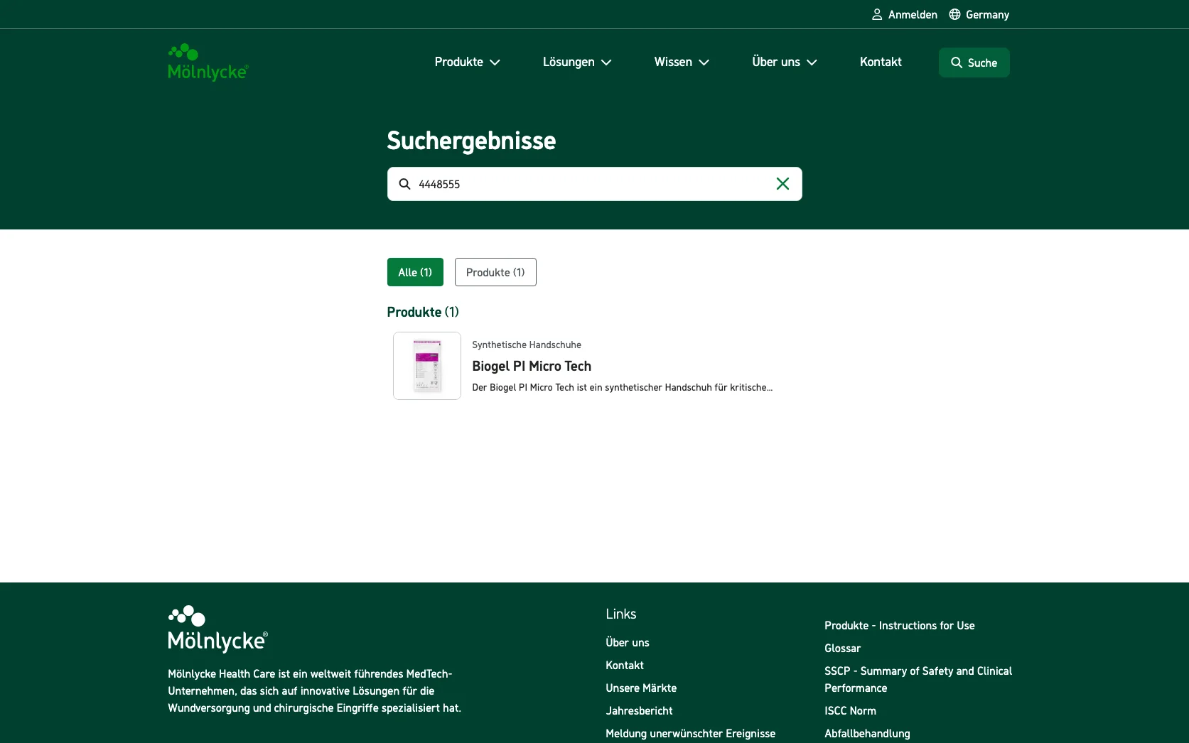Screen dimensions: 1189x743
Task: Open footer link Über uns
Action: 628,642
